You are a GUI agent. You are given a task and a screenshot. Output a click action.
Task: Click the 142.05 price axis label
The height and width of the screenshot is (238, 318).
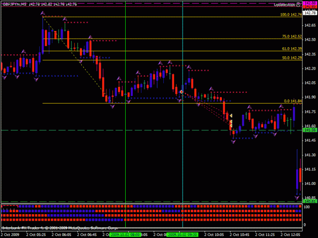pos(310,83)
